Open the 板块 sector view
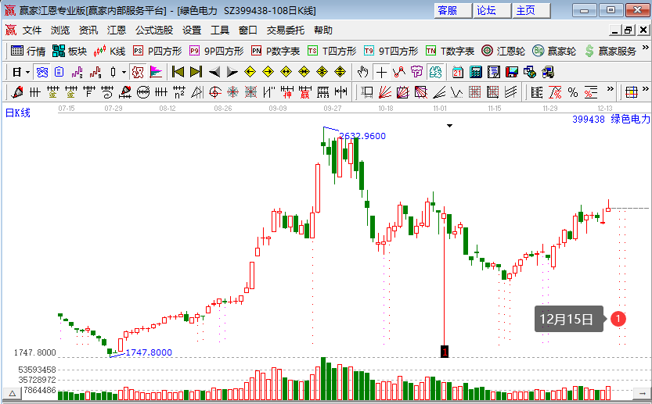 [x=70, y=51]
